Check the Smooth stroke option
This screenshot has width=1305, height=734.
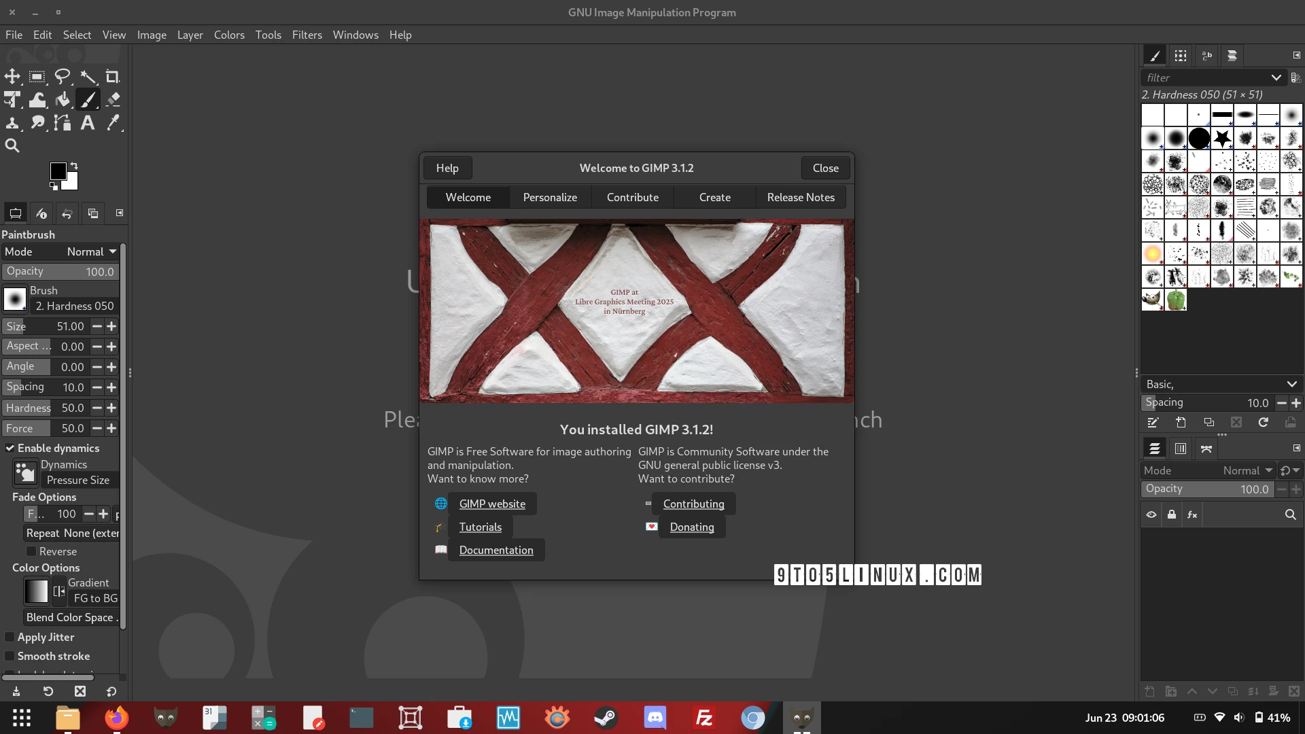(x=10, y=657)
